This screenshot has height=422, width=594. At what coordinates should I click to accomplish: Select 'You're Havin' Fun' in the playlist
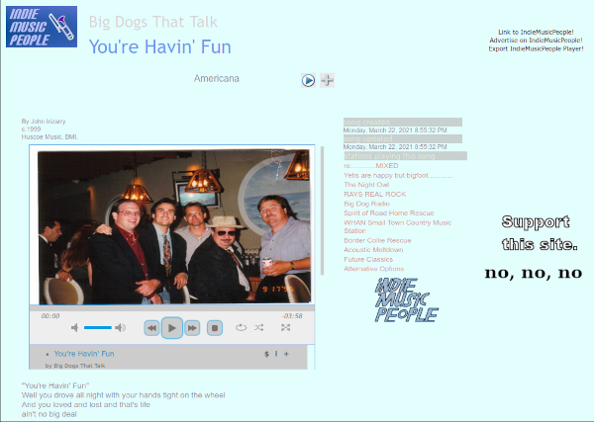(x=84, y=354)
